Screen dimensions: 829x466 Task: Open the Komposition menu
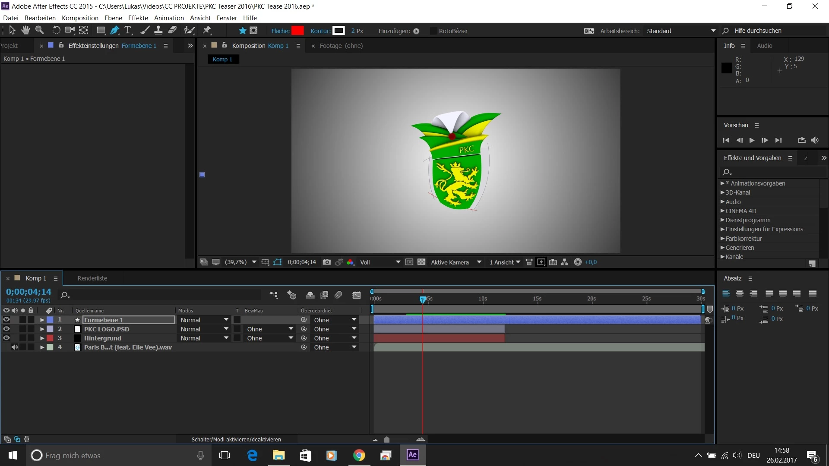click(80, 18)
